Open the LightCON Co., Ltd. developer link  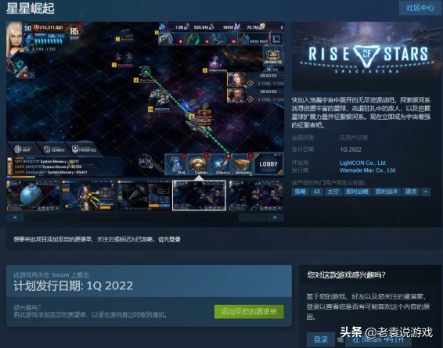pyautogui.click(x=362, y=163)
